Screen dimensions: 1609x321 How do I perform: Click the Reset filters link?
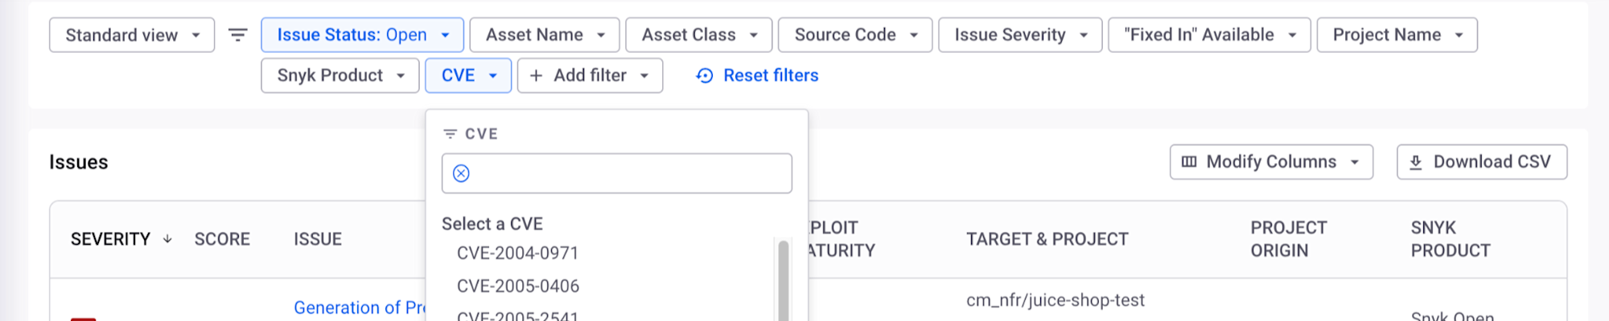(771, 75)
